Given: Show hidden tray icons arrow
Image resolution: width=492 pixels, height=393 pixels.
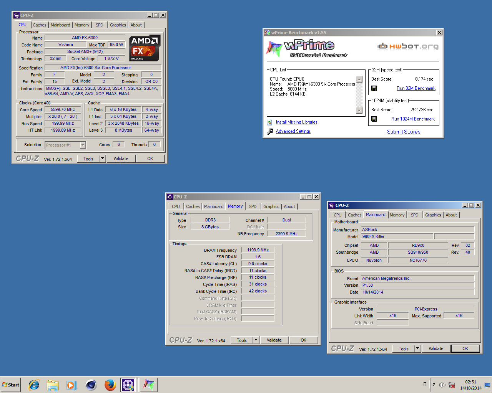Looking at the screenshot, I should click(x=434, y=384).
